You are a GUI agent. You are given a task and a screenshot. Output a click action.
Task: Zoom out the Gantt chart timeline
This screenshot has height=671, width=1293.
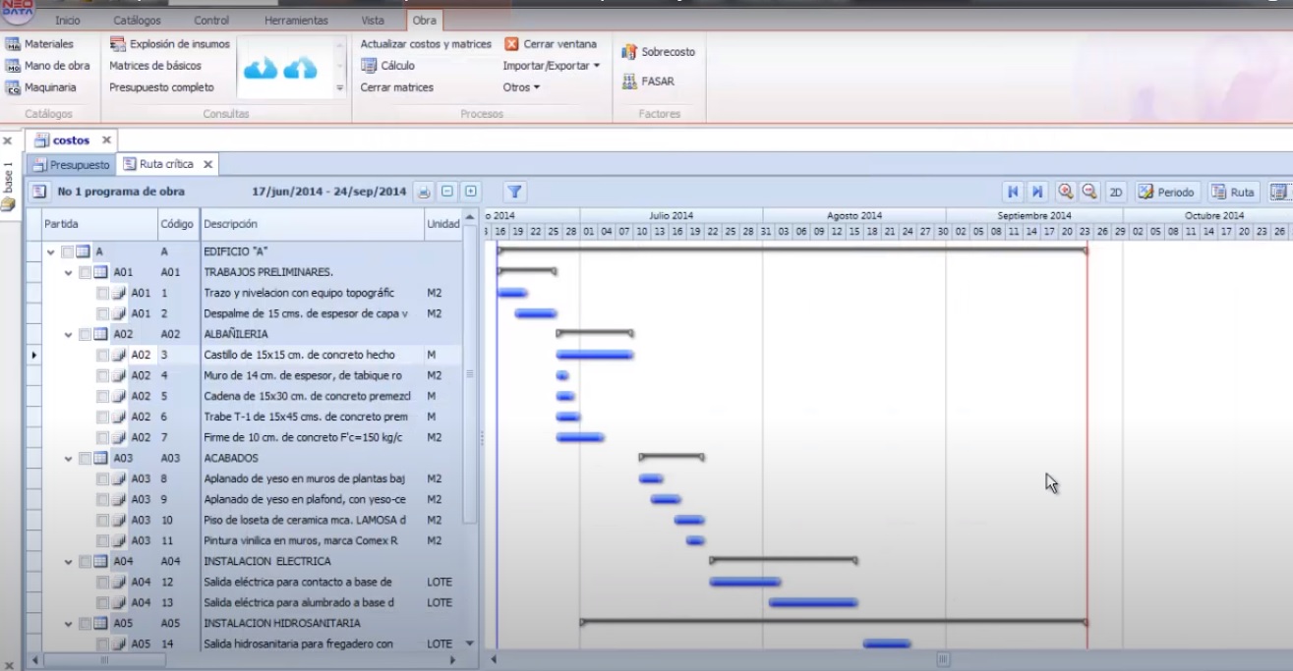click(x=1088, y=193)
